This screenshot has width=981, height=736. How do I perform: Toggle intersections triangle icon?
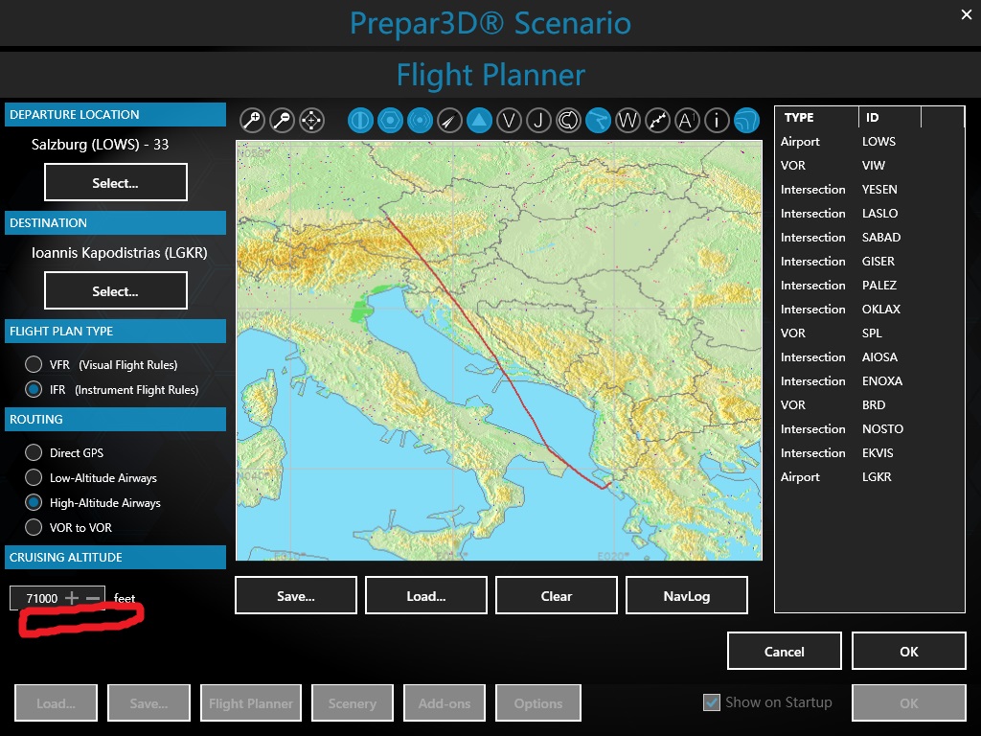tap(479, 120)
